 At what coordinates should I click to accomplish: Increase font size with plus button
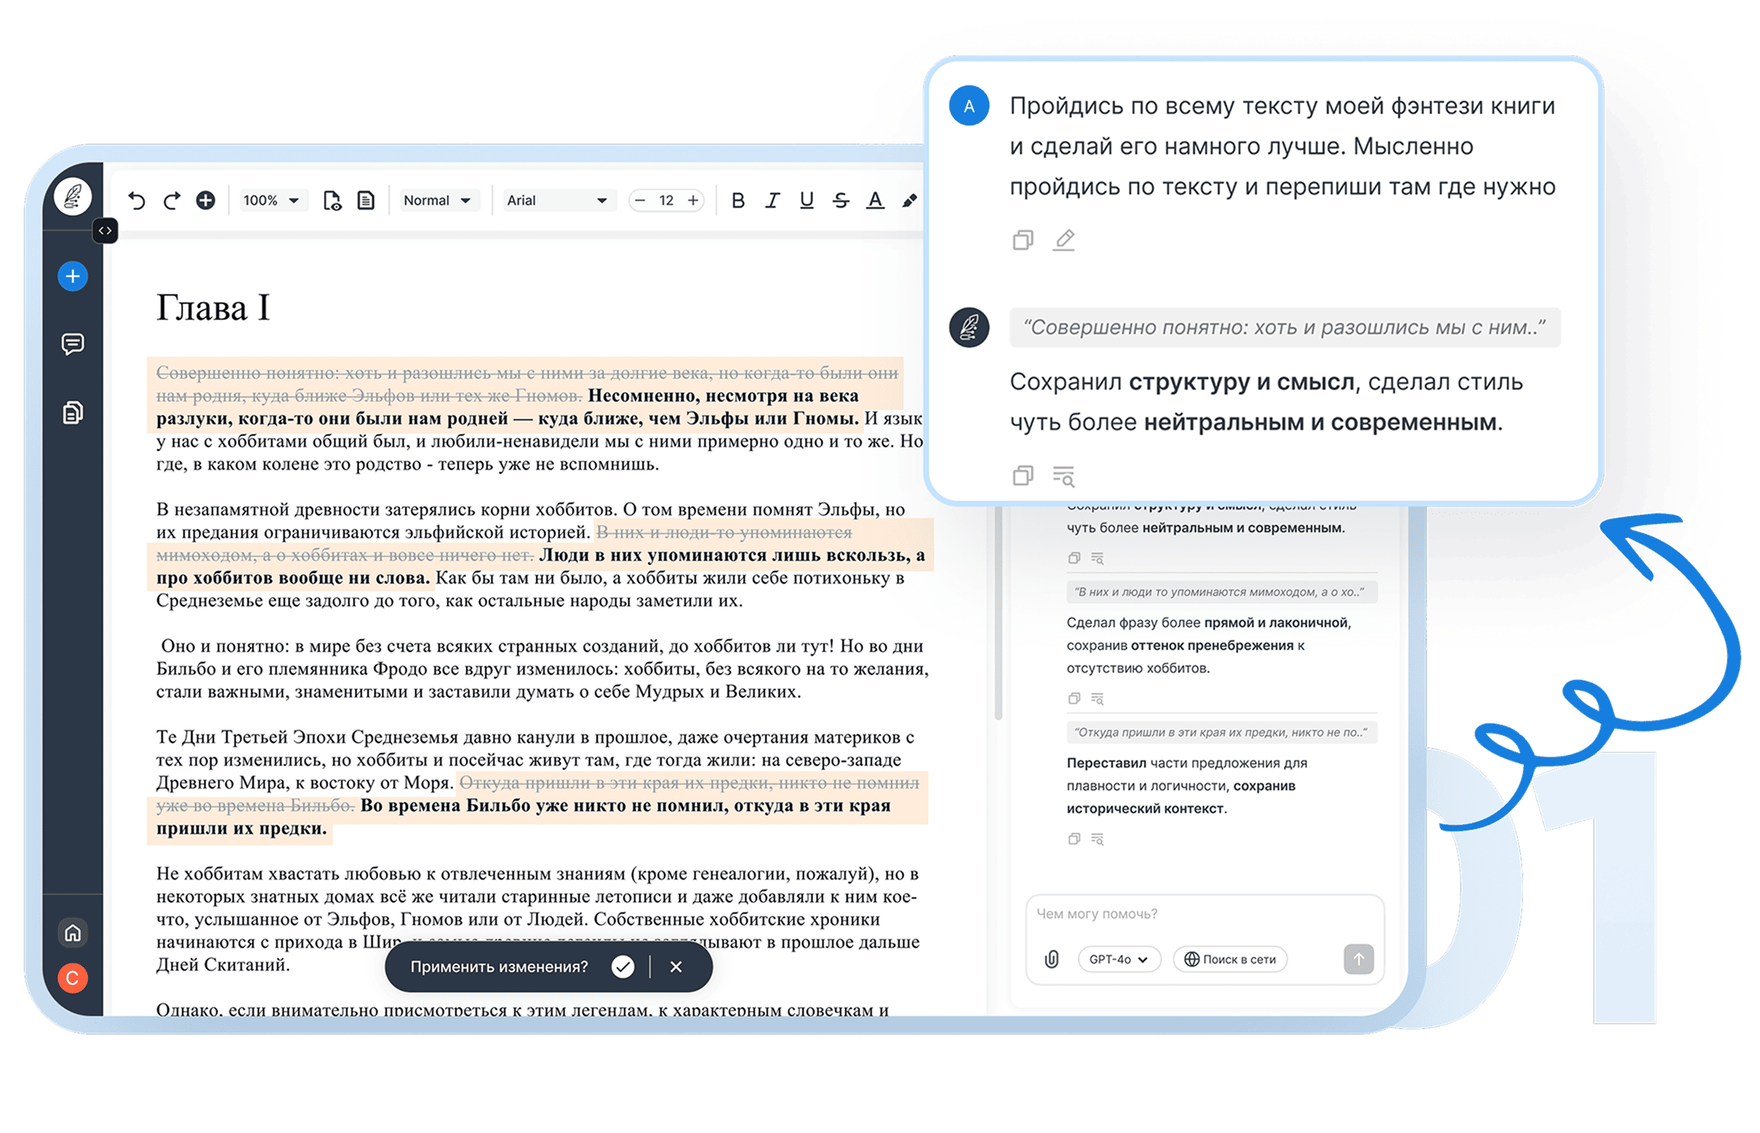pos(693,200)
